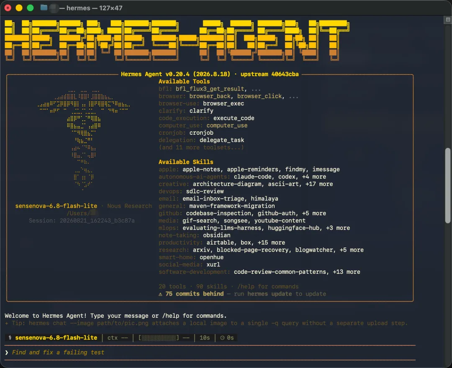452x368 pixels.
Task: Click the 'hermes — 127×47' window title
Action: click(x=95, y=8)
